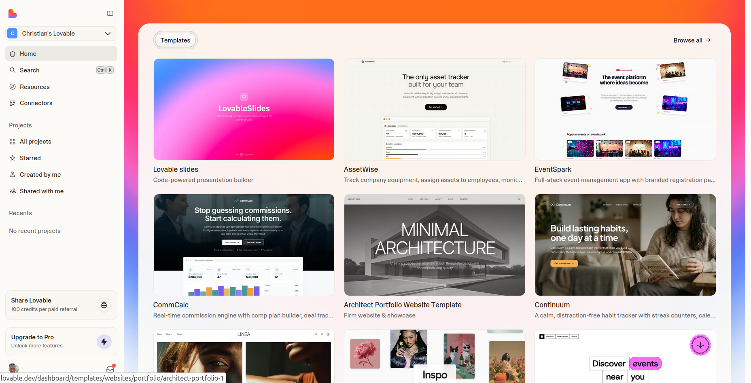Click the Resources compass icon
The width and height of the screenshot is (751, 383).
point(13,87)
